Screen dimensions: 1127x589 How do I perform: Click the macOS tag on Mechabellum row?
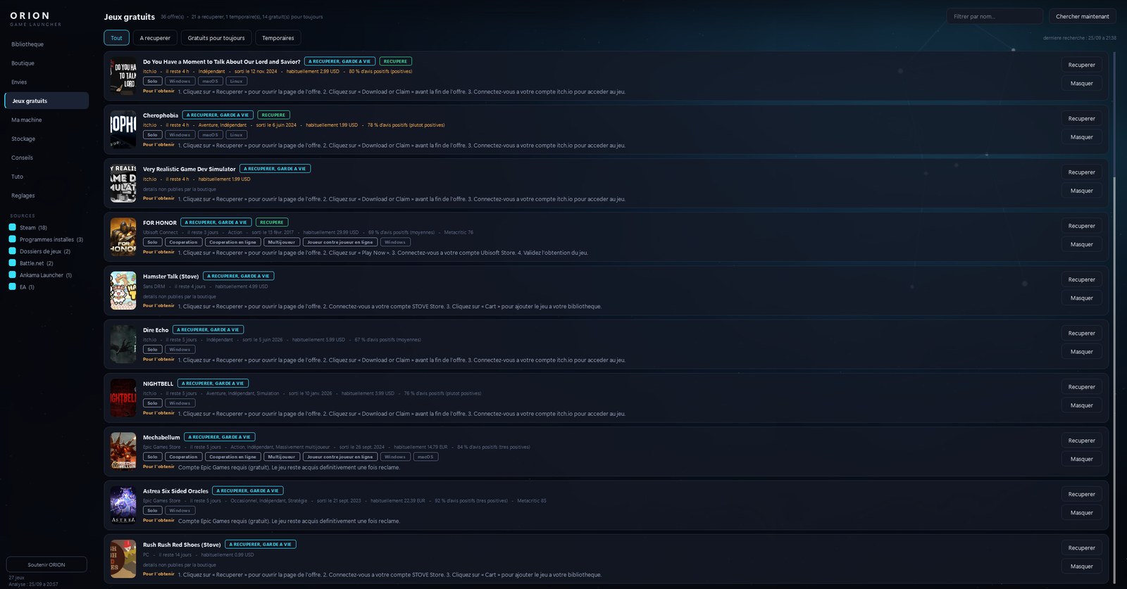(425, 457)
